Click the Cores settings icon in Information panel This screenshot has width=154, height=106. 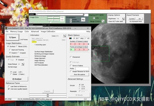click(64, 36)
